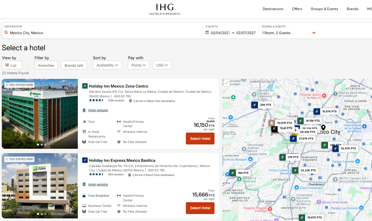The image size is (372, 221).
Task: Expand the map using the fullscreen icon
Action: click(x=227, y=83)
